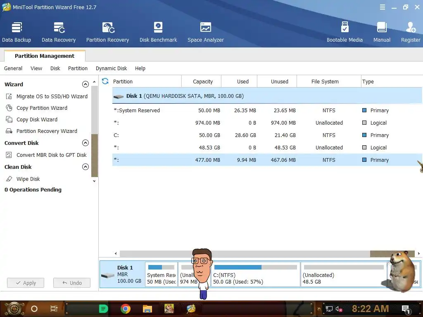Refresh the partition list
This screenshot has width=423, height=317.
coord(105,81)
